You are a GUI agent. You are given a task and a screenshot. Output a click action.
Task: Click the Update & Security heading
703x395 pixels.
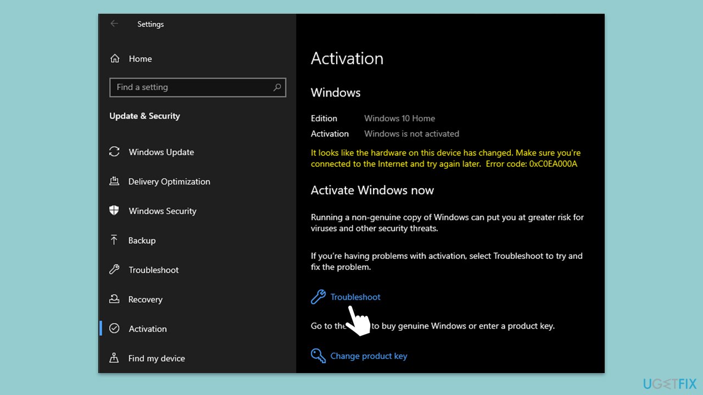(144, 116)
